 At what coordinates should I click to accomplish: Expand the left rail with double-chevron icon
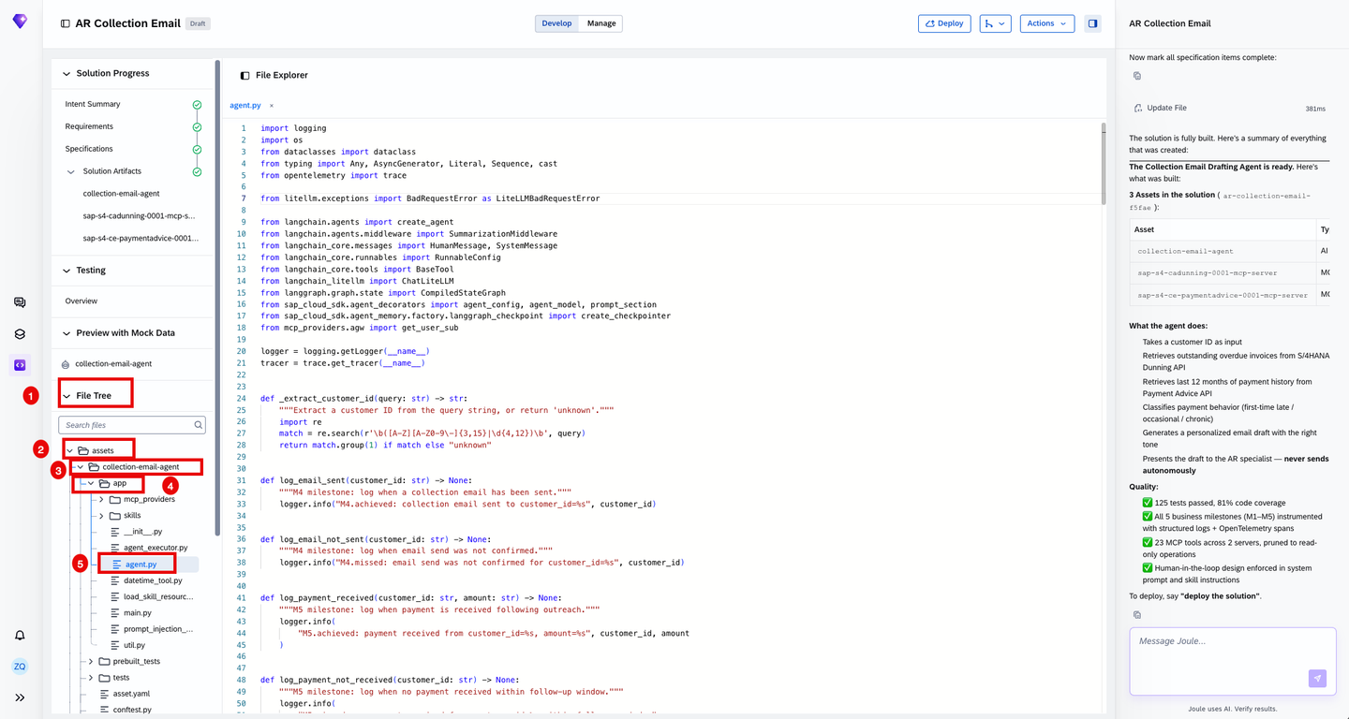pos(20,697)
